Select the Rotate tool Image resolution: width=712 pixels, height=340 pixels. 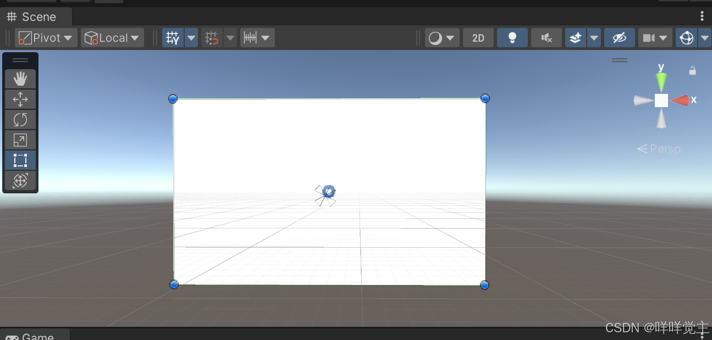pos(20,119)
